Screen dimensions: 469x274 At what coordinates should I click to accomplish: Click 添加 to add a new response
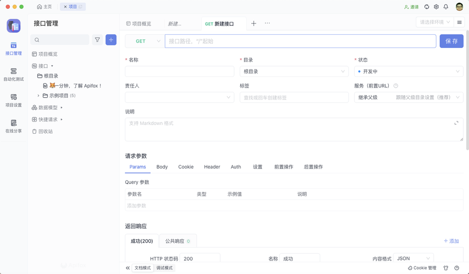tap(451, 240)
